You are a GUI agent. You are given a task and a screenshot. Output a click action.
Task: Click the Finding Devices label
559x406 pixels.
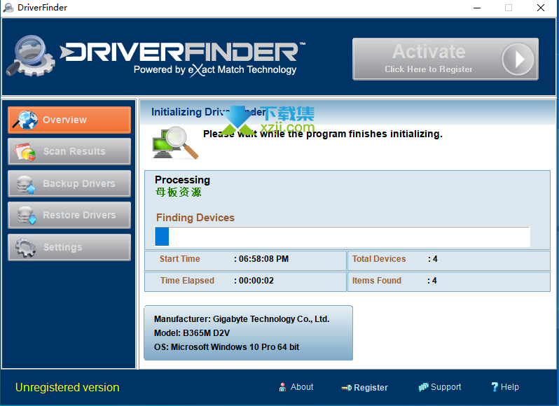[x=195, y=218]
